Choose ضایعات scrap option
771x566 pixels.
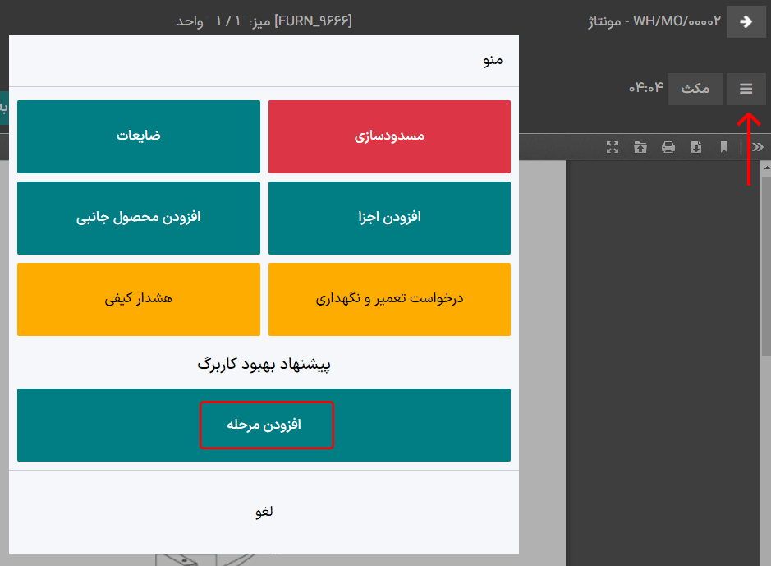(x=138, y=136)
